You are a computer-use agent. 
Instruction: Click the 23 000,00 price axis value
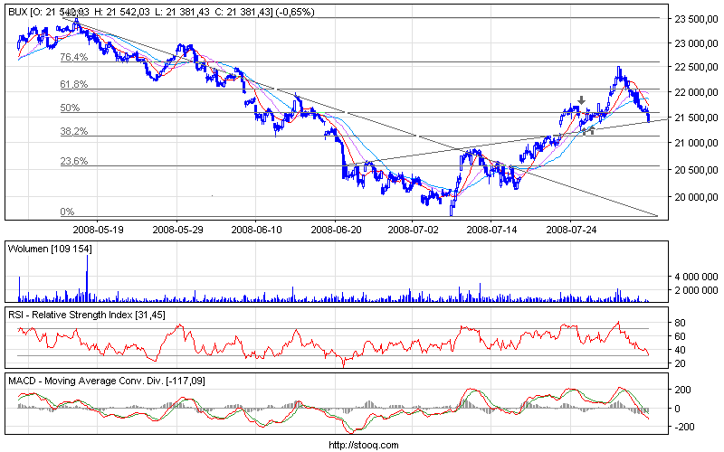(696, 43)
